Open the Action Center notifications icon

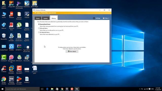click(150, 89)
